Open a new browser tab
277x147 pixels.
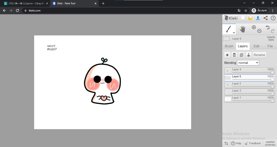click(103, 3)
